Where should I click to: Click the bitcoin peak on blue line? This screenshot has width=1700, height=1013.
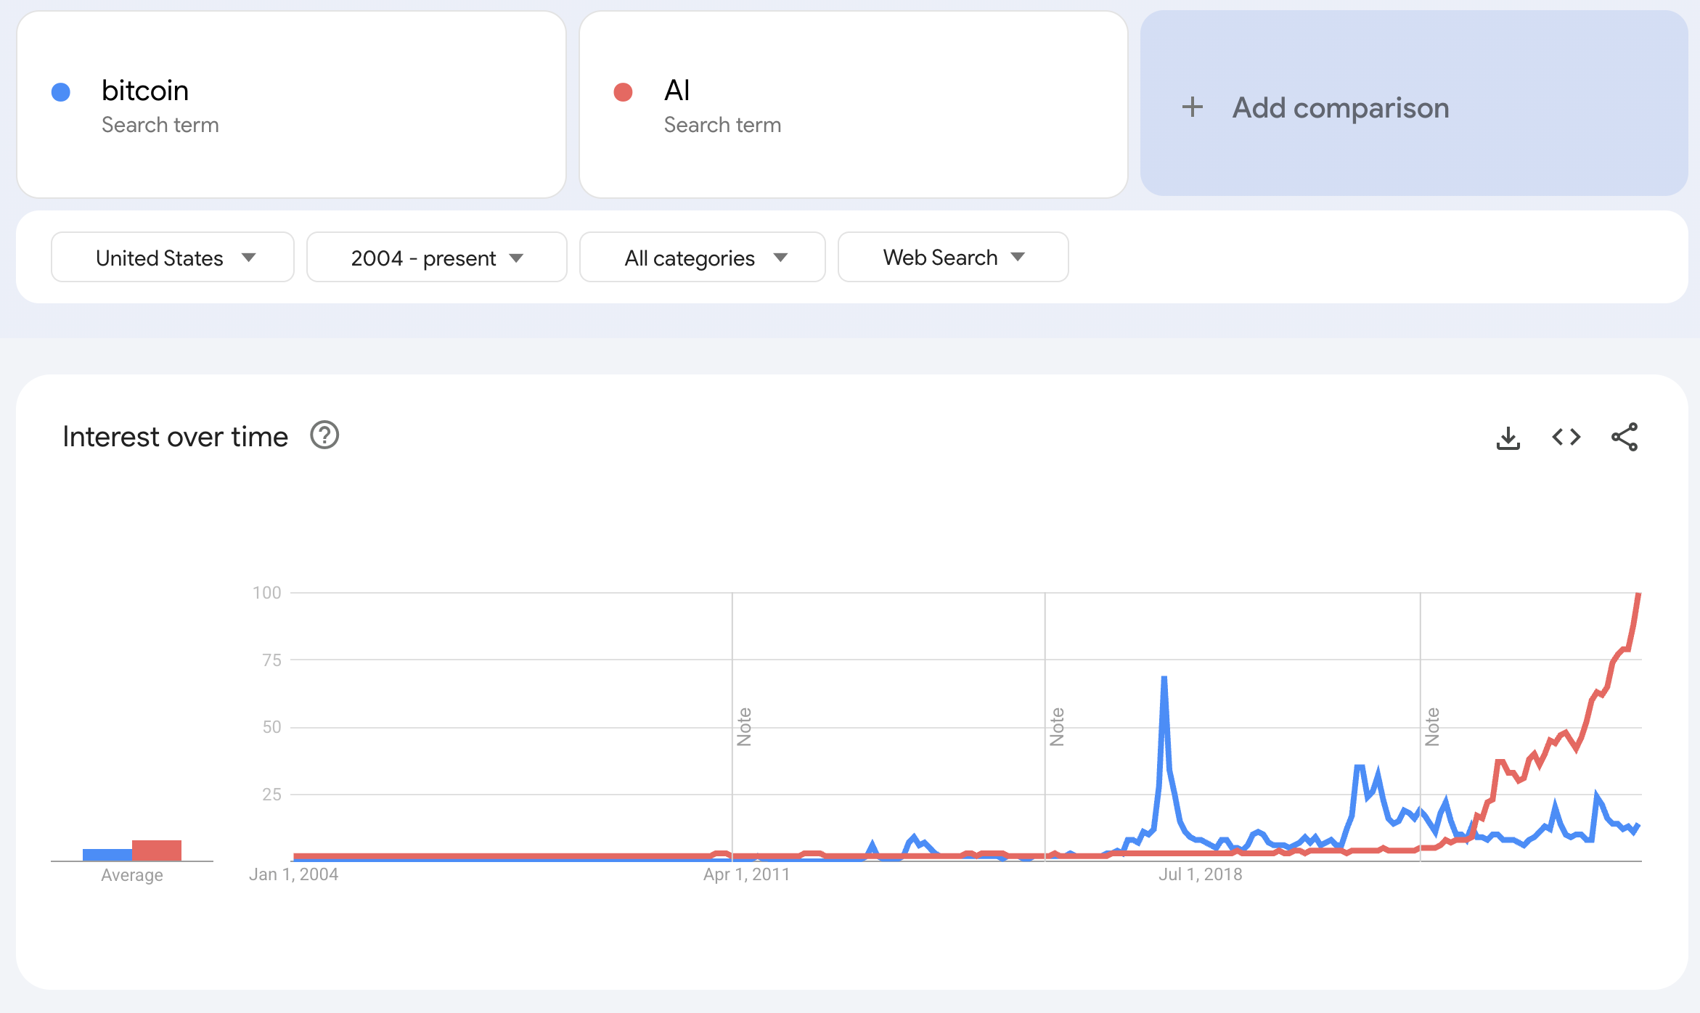click(1164, 679)
